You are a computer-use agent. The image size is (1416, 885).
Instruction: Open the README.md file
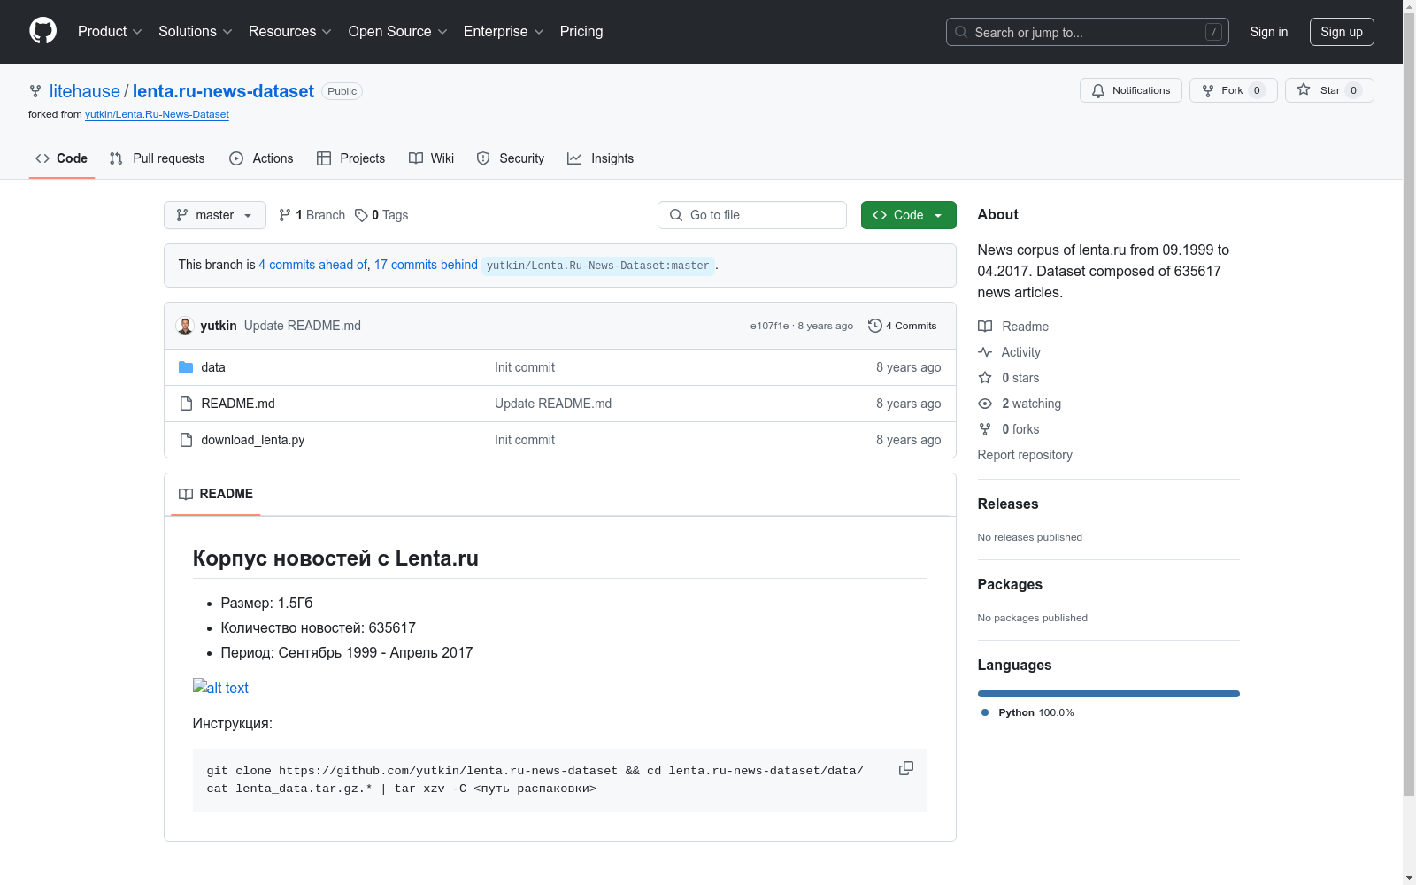pyautogui.click(x=238, y=404)
